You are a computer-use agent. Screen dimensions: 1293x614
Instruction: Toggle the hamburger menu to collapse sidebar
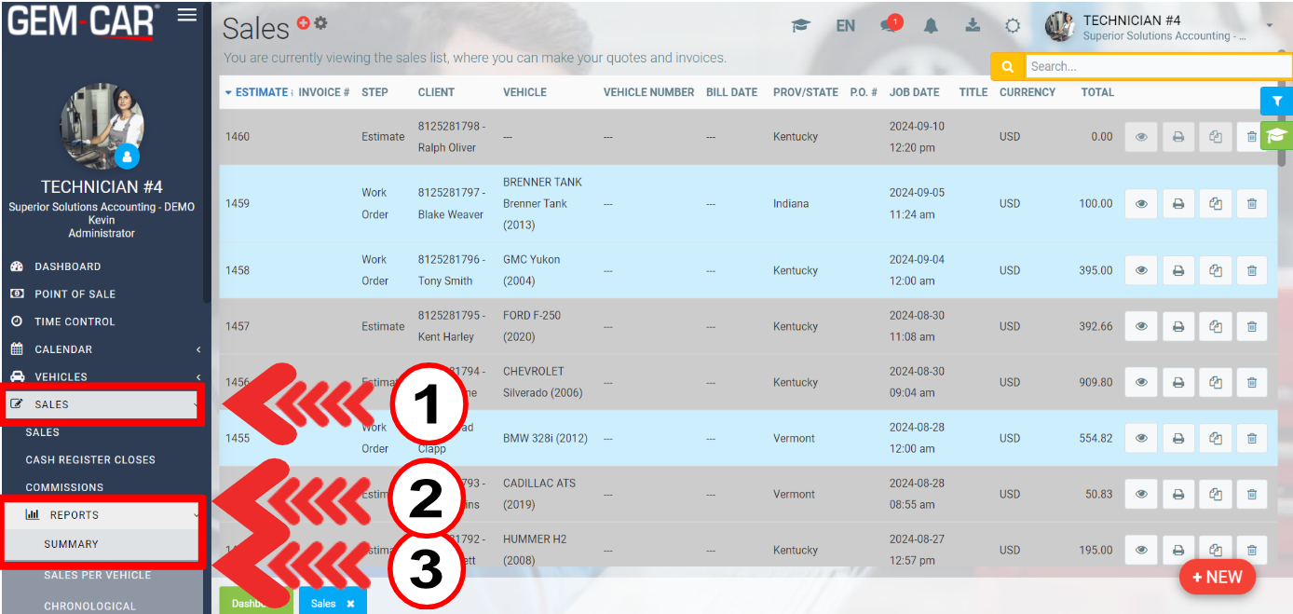pos(185,15)
